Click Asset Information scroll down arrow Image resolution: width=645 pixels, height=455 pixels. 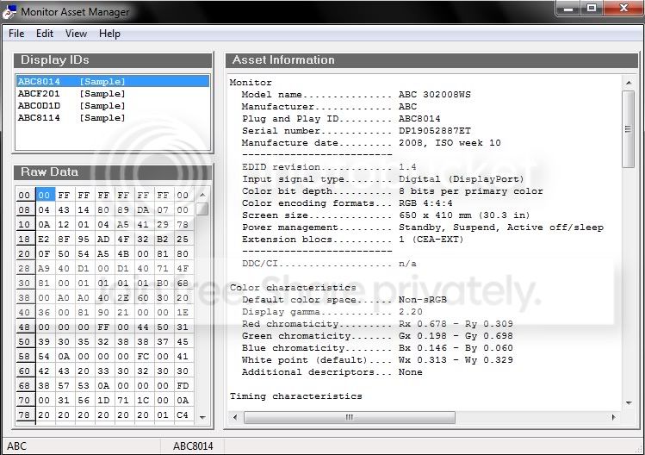628,402
